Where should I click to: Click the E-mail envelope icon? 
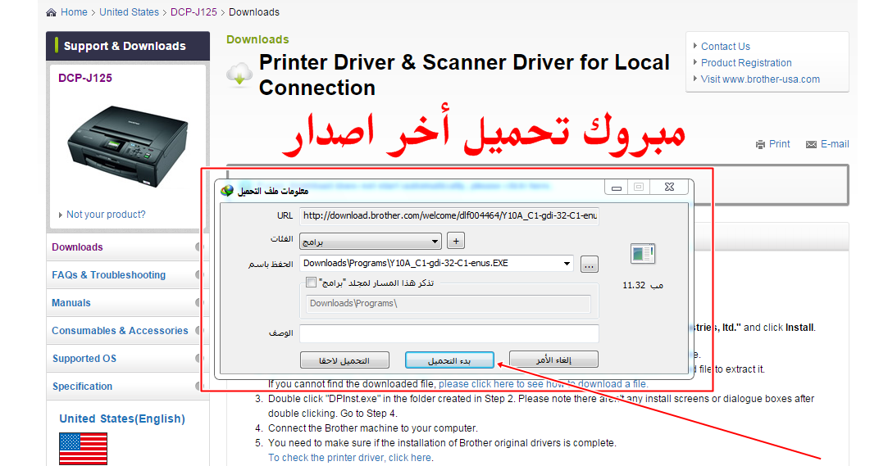point(811,145)
